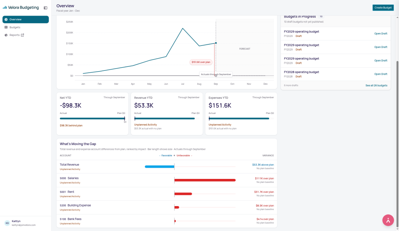Select the "5200 Building Expense" account row
This screenshot has width=399, height=231.
click(x=167, y=207)
